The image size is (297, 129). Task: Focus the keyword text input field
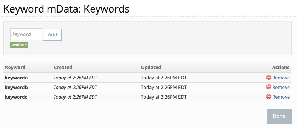coord(26,34)
